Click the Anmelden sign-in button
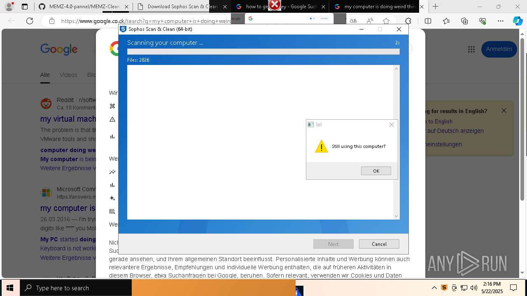 coord(499,49)
